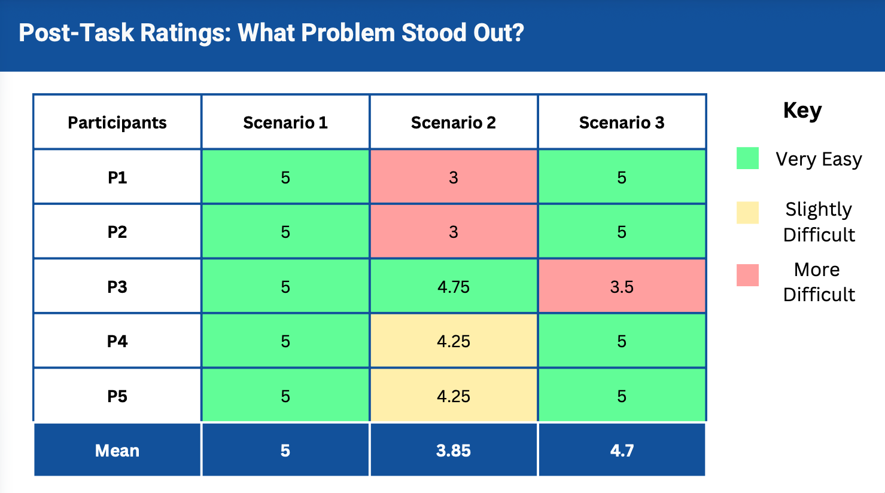Select the Participants column header

click(x=117, y=123)
